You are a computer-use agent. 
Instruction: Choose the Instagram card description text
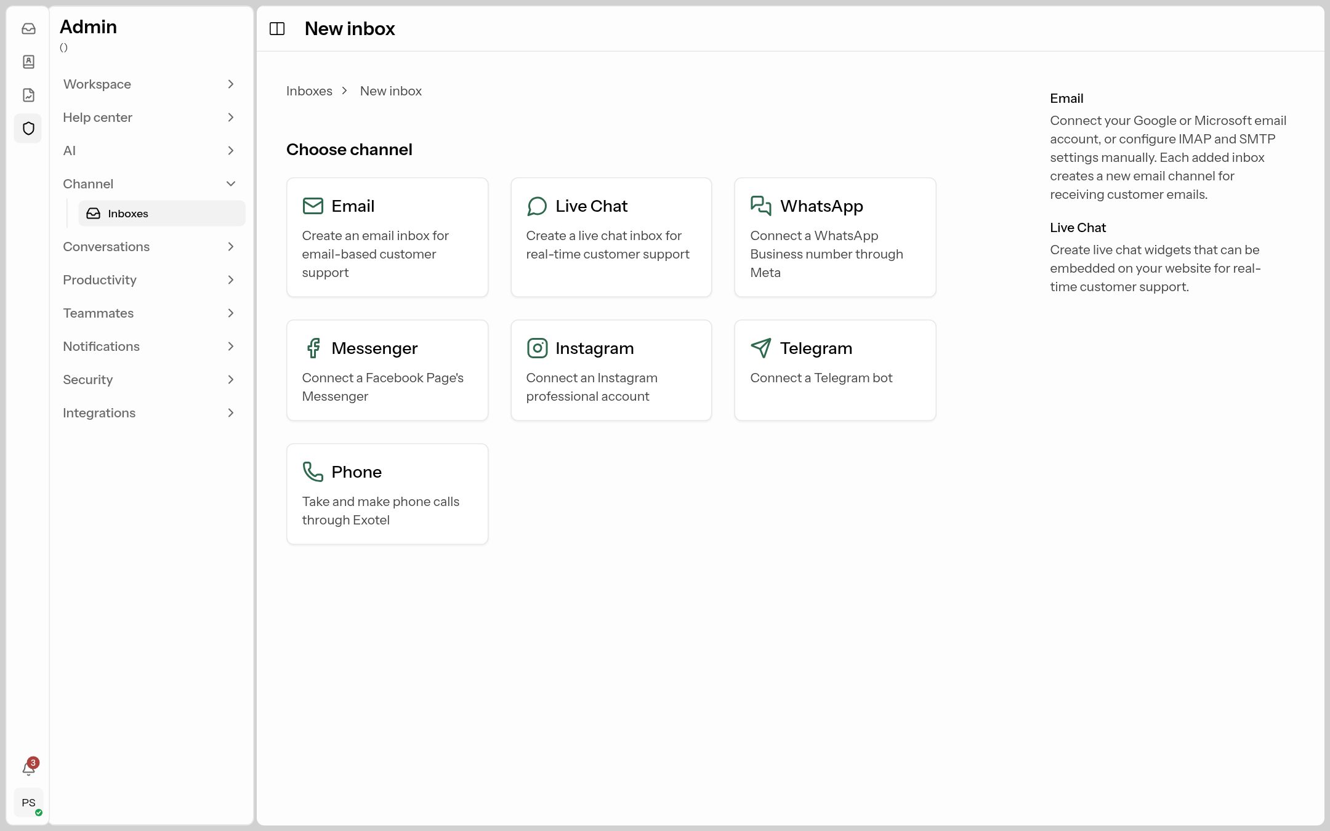[x=592, y=387]
